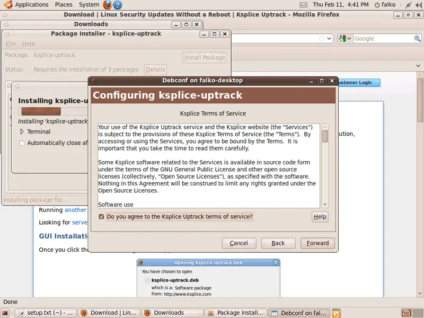This screenshot has height=318, width=424.
Task: Close the Downloads window
Action: [197, 24]
